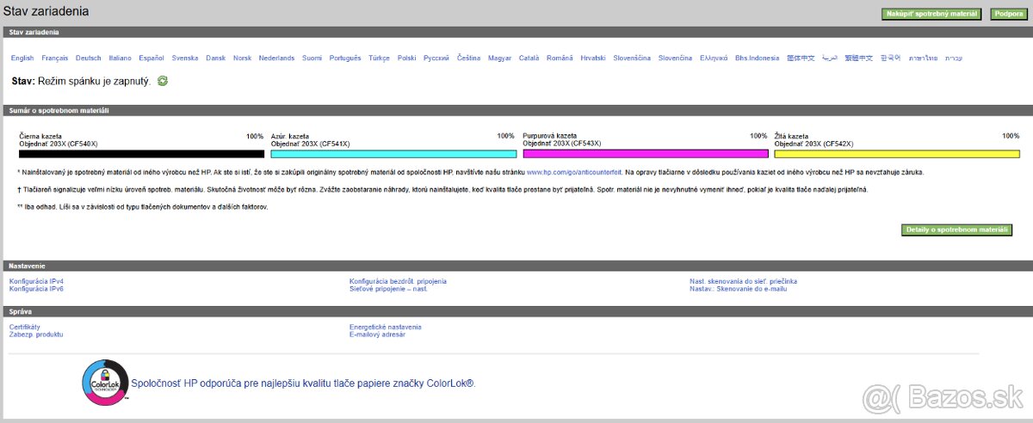The image size is (1033, 423).
Task: Click the yellow cartridge level bar
Action: pos(897,154)
